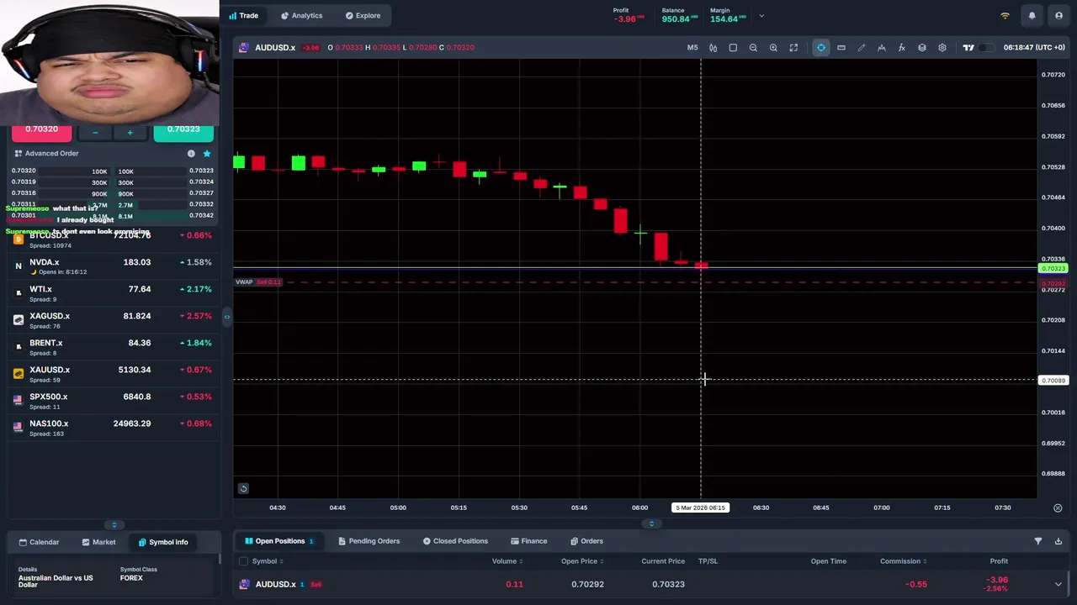Select WTI.x in the watchlist
This screenshot has width=1077, height=605.
pos(112,293)
